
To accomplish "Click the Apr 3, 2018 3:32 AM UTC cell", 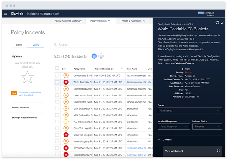I will coord(107,76).
